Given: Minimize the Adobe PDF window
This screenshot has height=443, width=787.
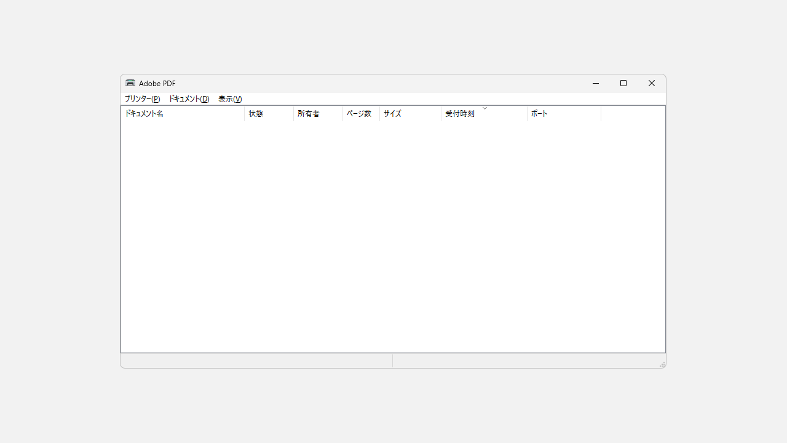Looking at the screenshot, I should click(x=595, y=84).
